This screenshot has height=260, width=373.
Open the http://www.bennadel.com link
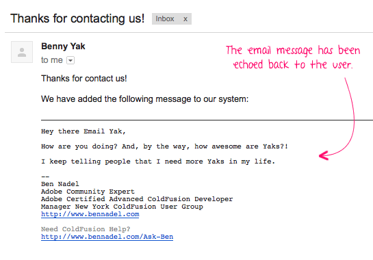pyautogui.click(x=90, y=214)
